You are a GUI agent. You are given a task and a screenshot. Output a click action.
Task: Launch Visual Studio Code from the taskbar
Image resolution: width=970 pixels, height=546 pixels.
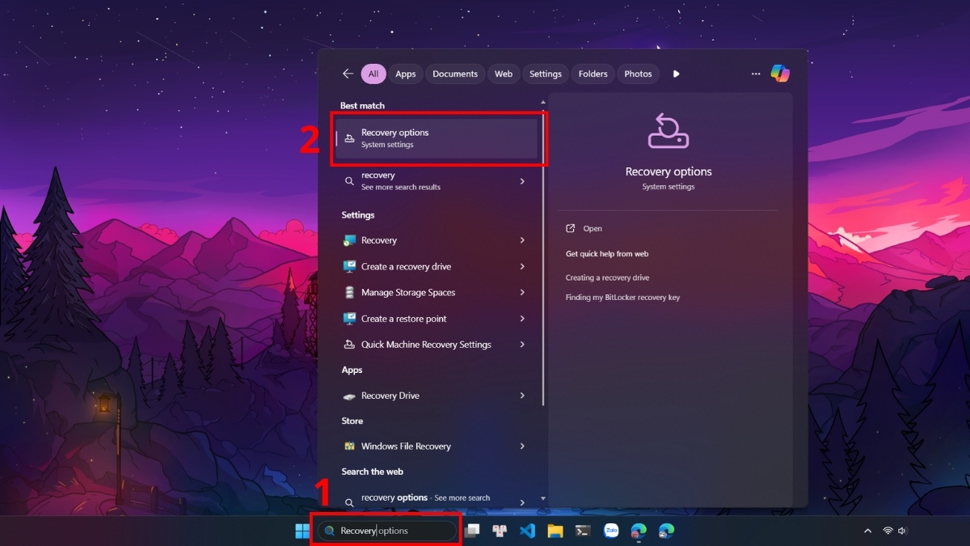(528, 531)
